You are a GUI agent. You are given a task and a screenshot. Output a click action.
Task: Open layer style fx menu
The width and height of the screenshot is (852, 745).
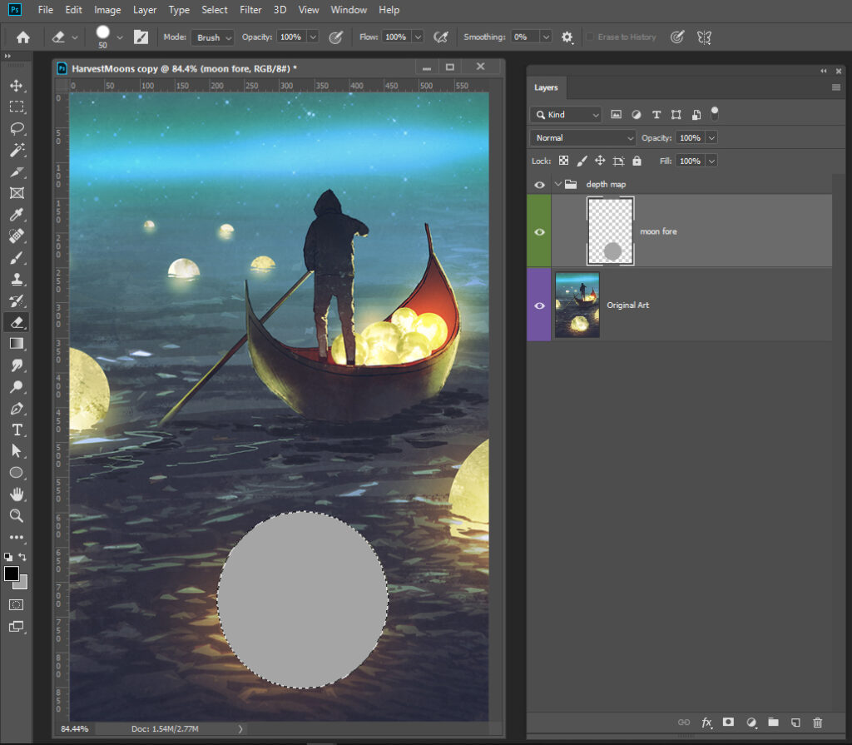pyautogui.click(x=706, y=723)
